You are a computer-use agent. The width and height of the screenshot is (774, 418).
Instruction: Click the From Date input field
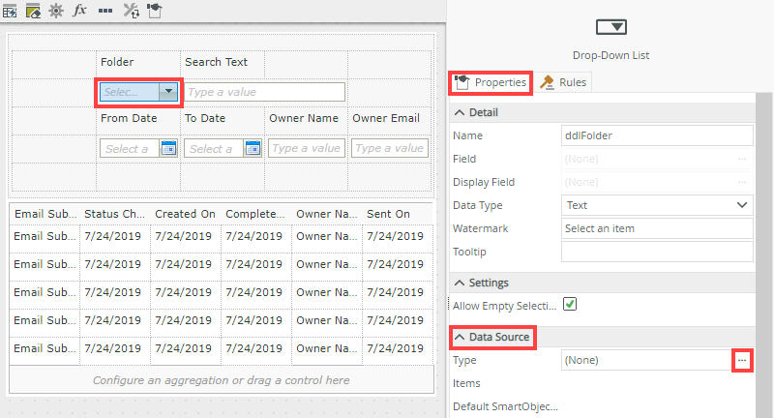click(x=130, y=148)
